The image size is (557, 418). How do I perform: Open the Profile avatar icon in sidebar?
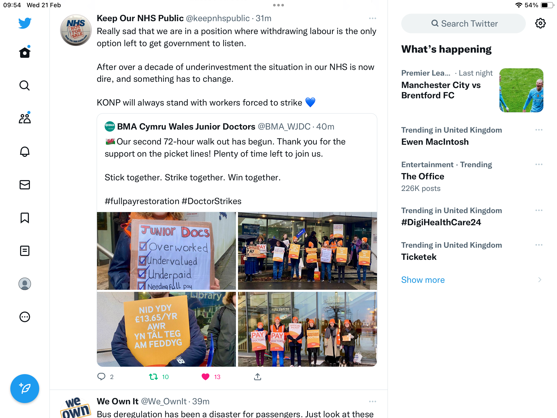coord(25,284)
